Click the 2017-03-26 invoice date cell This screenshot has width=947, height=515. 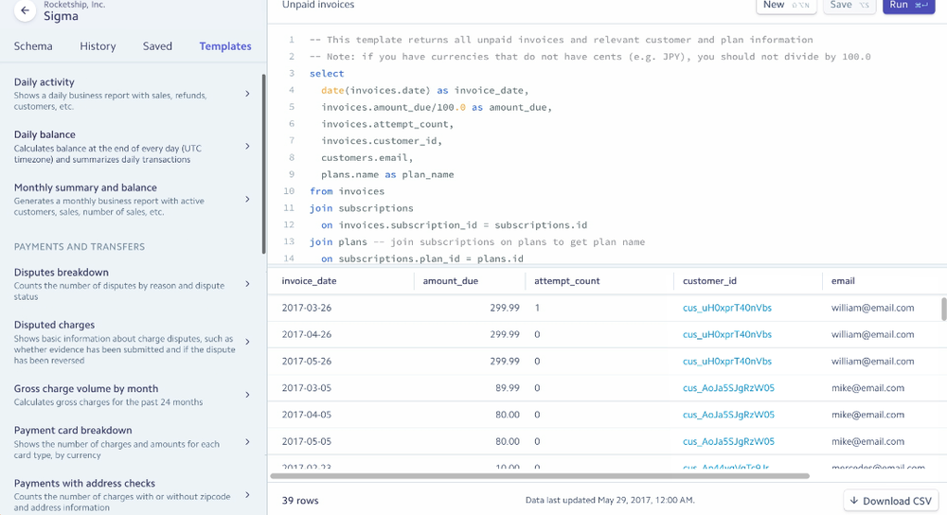[x=307, y=308]
